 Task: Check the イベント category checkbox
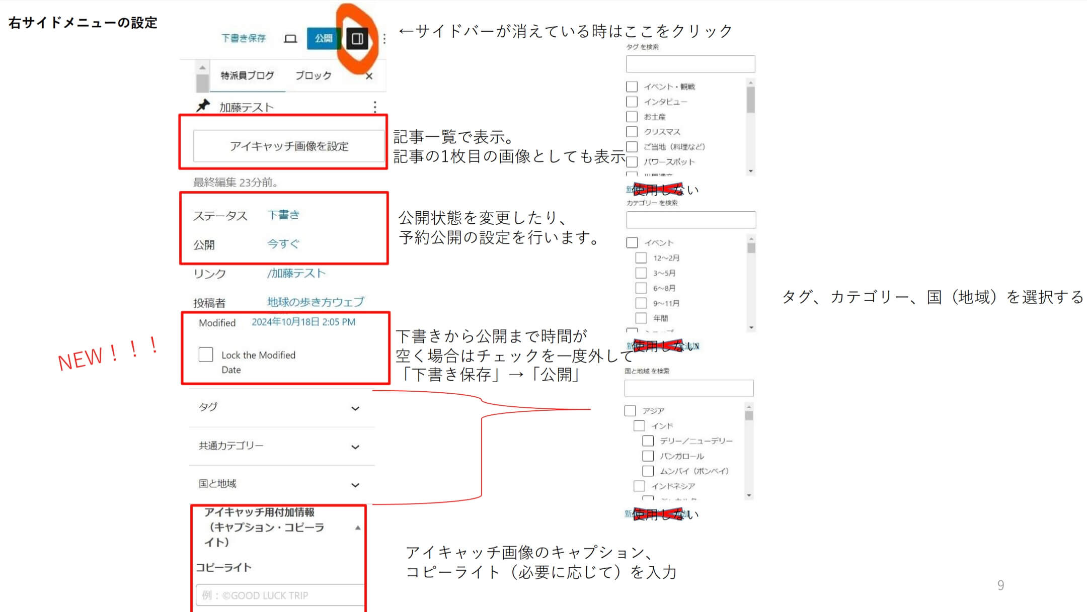tap(630, 242)
